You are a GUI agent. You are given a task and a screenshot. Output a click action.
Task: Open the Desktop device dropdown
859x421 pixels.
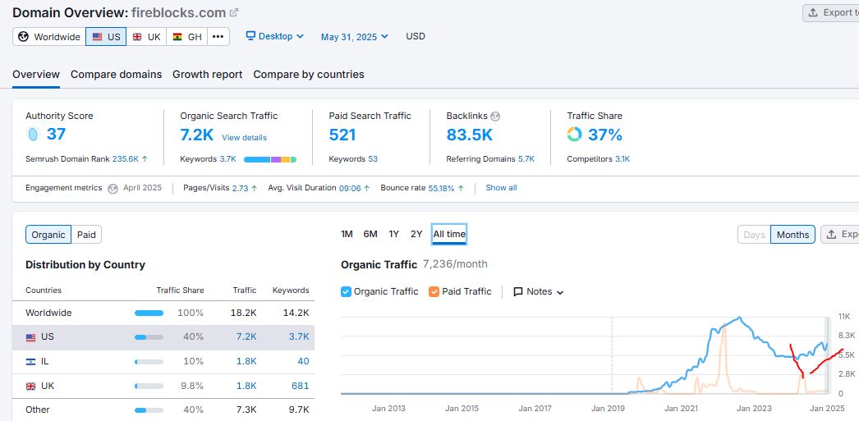(x=274, y=37)
